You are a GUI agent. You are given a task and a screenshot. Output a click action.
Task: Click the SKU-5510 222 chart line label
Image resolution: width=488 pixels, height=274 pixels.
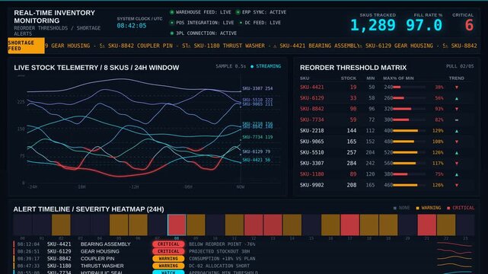click(x=257, y=100)
